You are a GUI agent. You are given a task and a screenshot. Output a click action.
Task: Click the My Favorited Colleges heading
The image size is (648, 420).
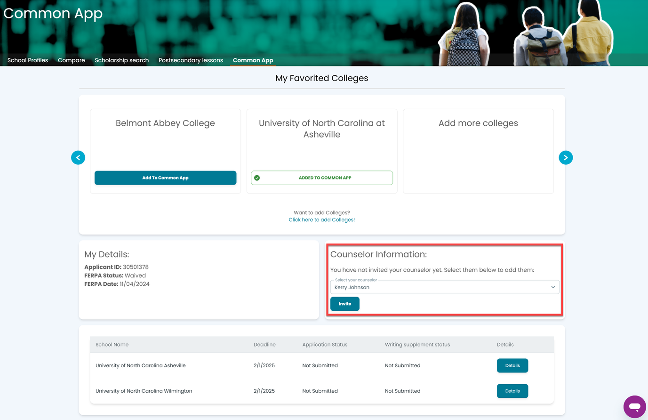322,78
